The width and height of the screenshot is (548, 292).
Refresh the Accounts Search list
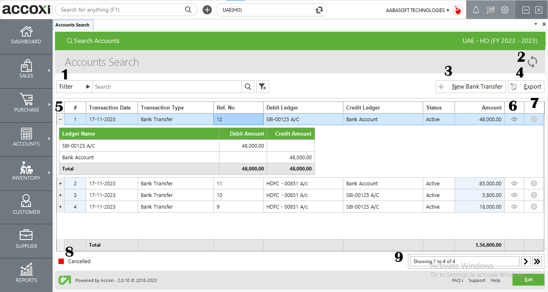pos(533,62)
